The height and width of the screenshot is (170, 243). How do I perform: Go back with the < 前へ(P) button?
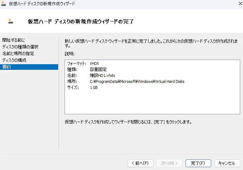[140, 163]
